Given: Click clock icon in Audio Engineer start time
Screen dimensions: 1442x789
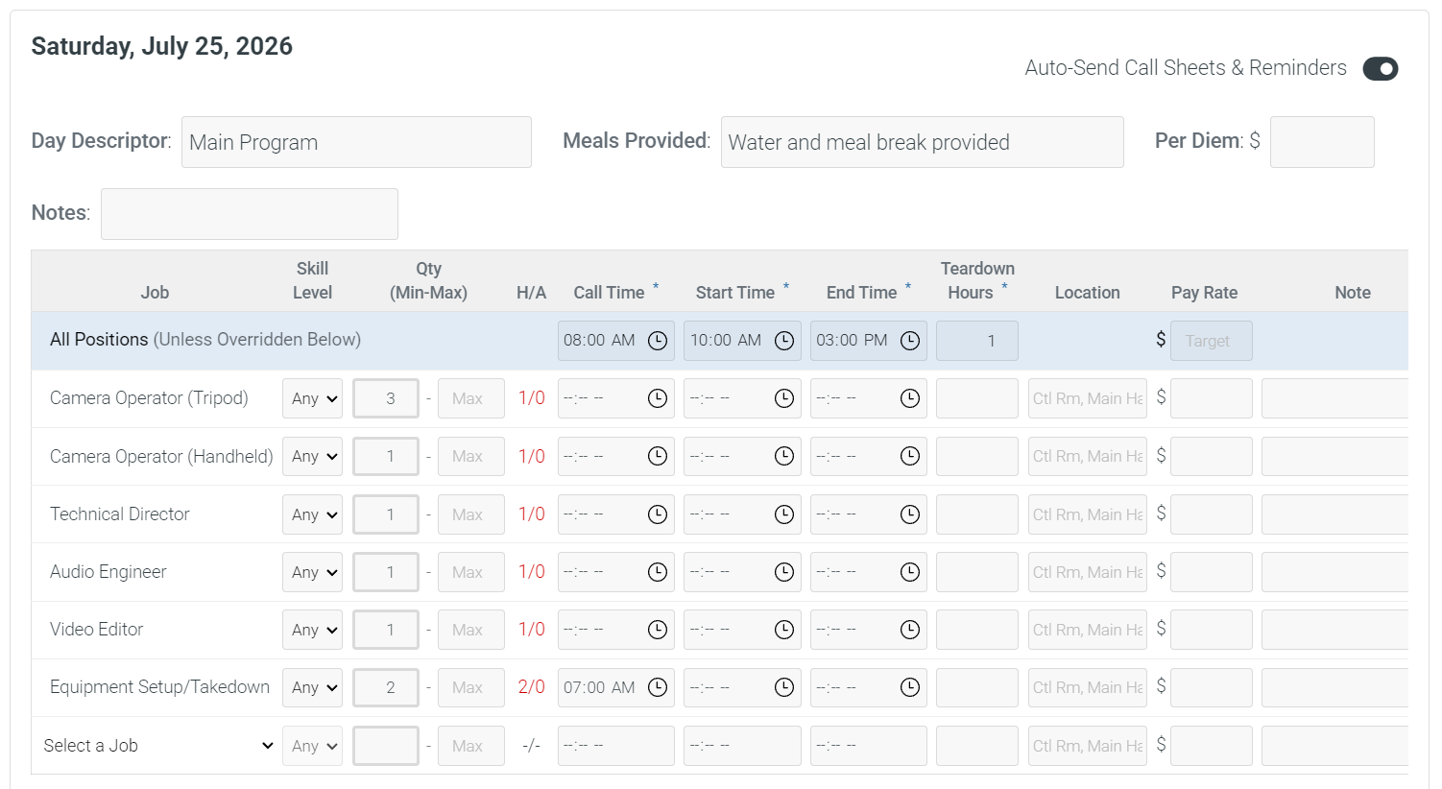Looking at the screenshot, I should (784, 572).
